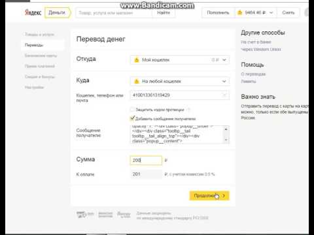Viewport: 314px width, 235px height.
Task: Click wallet icon in Мой кошелек field
Action: click(x=137, y=60)
